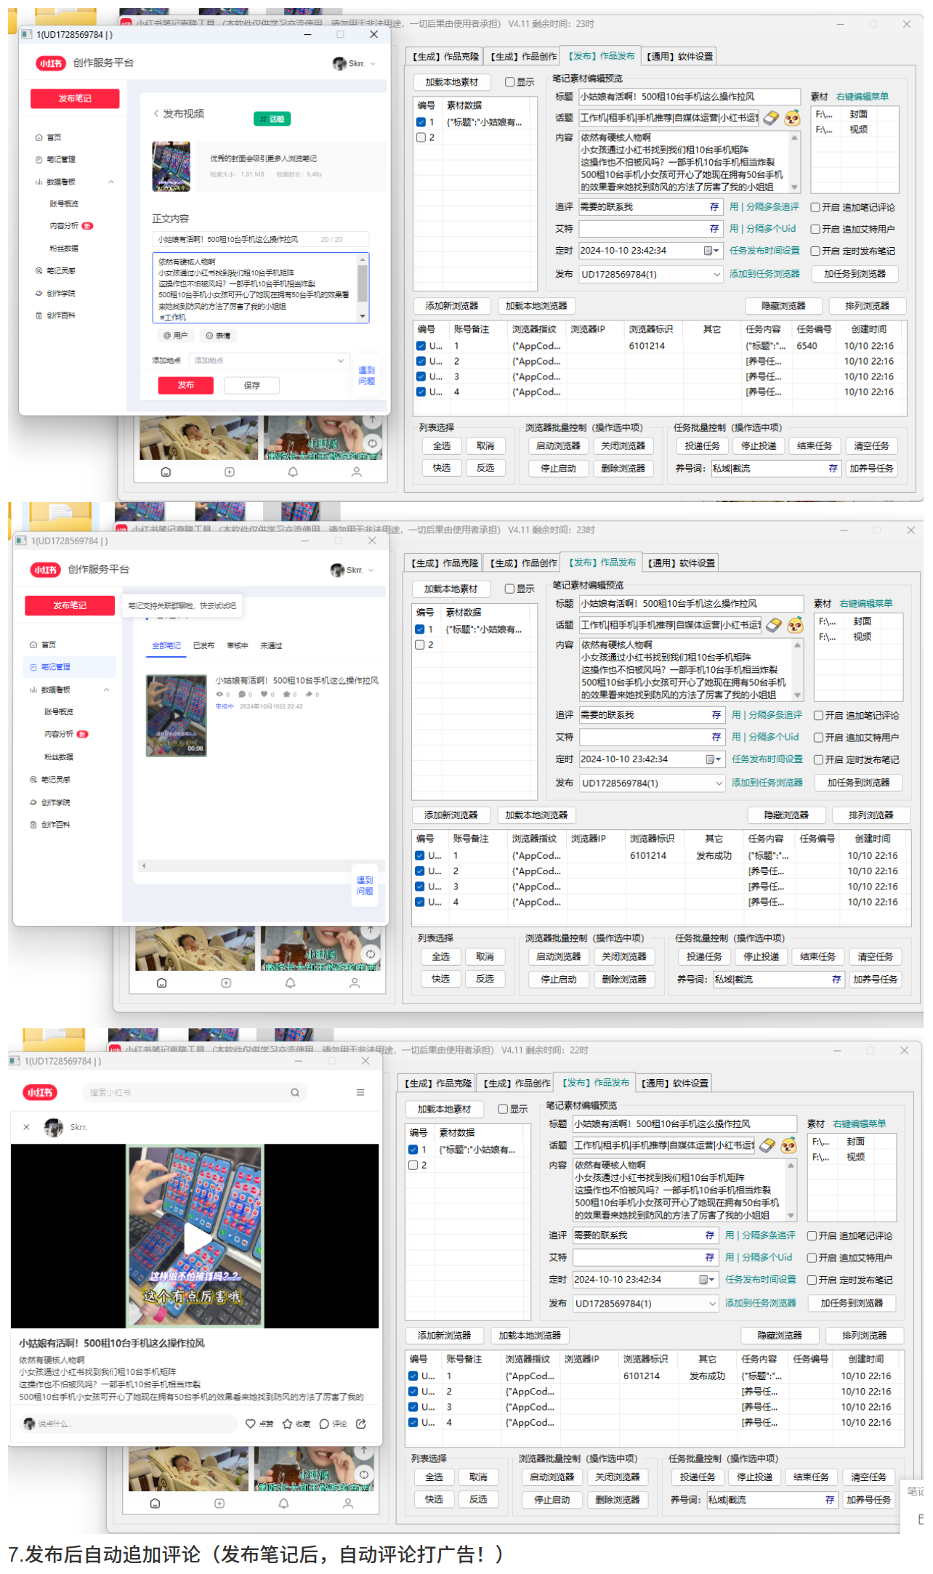Click the 收藏 star icon
Screen dimensions: 933x1574
pos(287,1424)
